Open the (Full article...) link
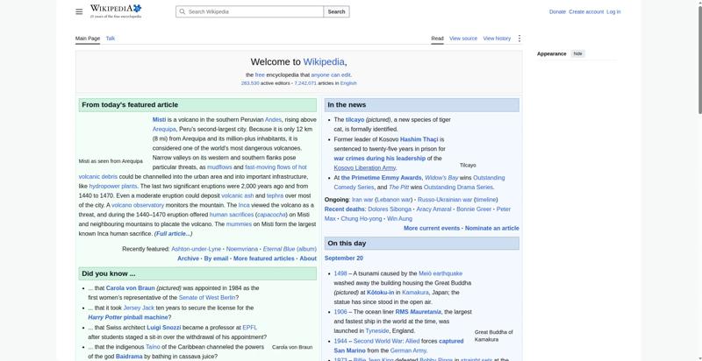Screen dimensions: 702x361 point(173,234)
